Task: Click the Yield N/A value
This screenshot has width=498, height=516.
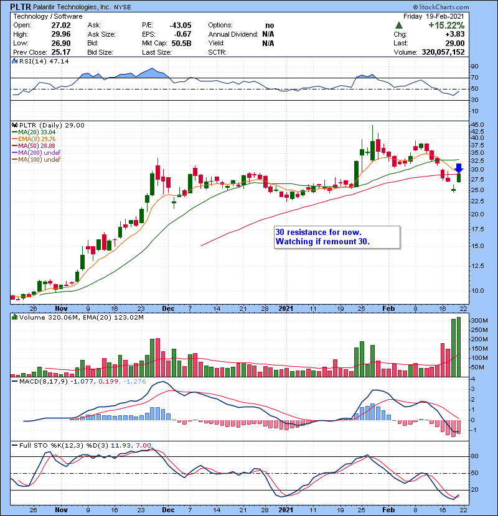Action: pyautogui.click(x=268, y=43)
